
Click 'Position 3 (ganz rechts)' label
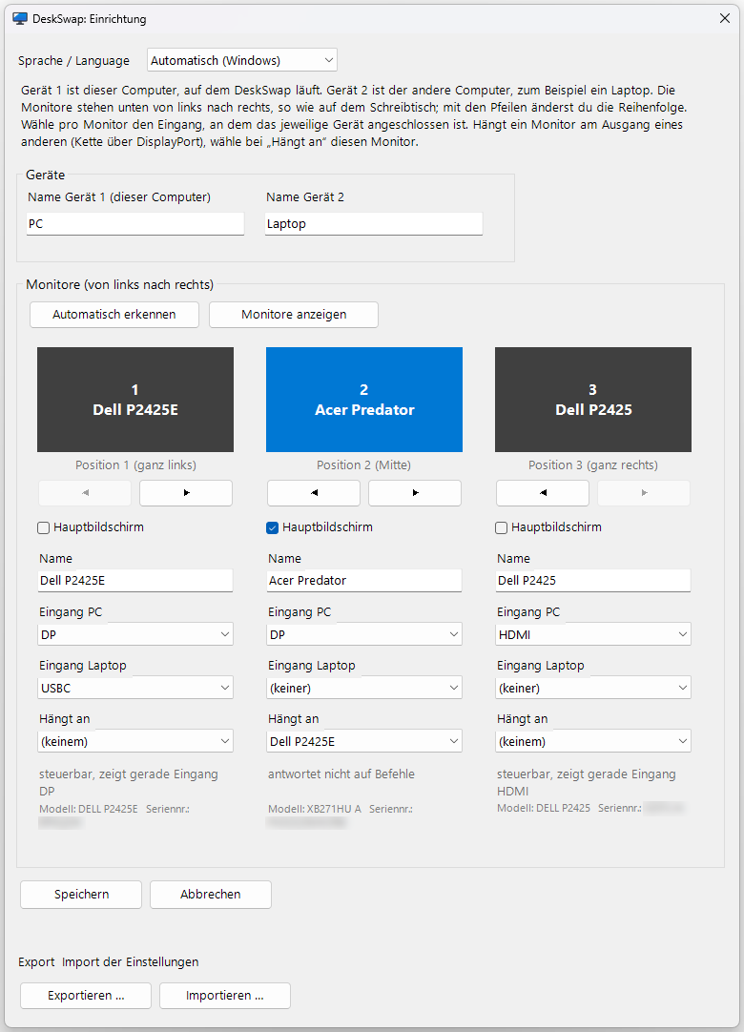593,465
